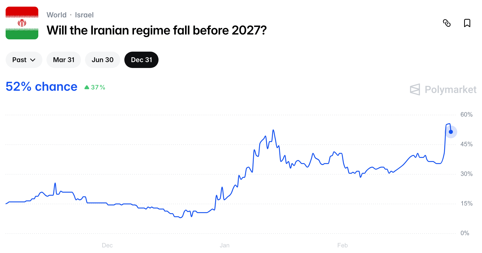This screenshot has height=253, width=482.
Task: Click the Polymarket watermark text
Action: click(451, 89)
